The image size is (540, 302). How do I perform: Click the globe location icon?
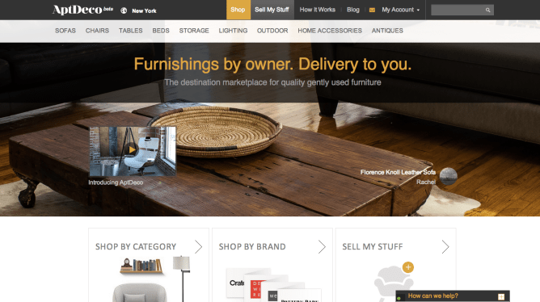124,10
